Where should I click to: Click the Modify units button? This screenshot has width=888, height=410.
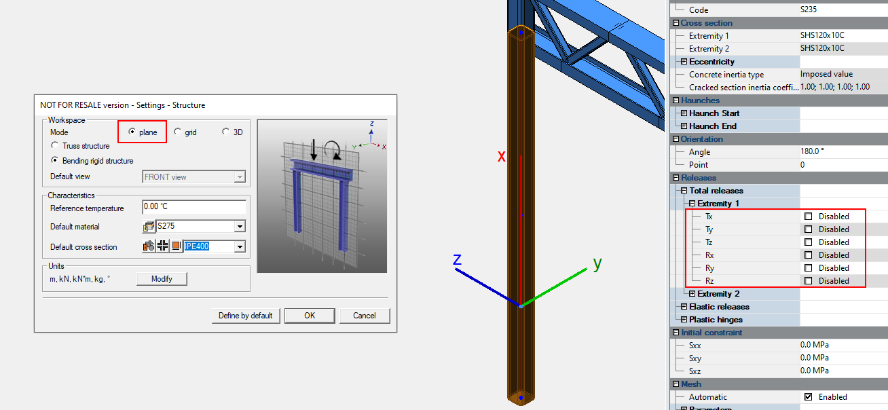[x=162, y=279]
